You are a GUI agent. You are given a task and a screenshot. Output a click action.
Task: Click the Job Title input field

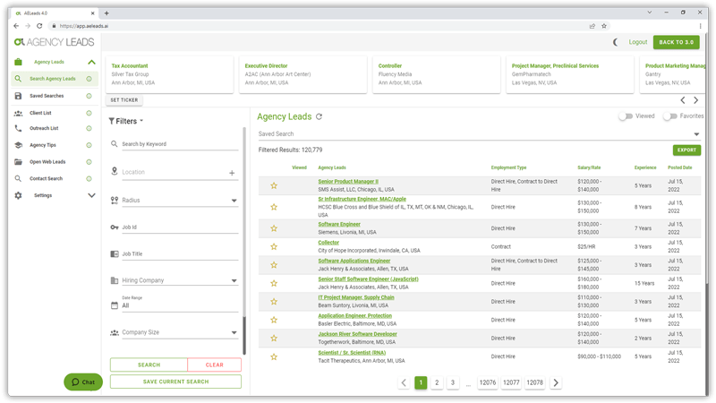[x=180, y=254]
